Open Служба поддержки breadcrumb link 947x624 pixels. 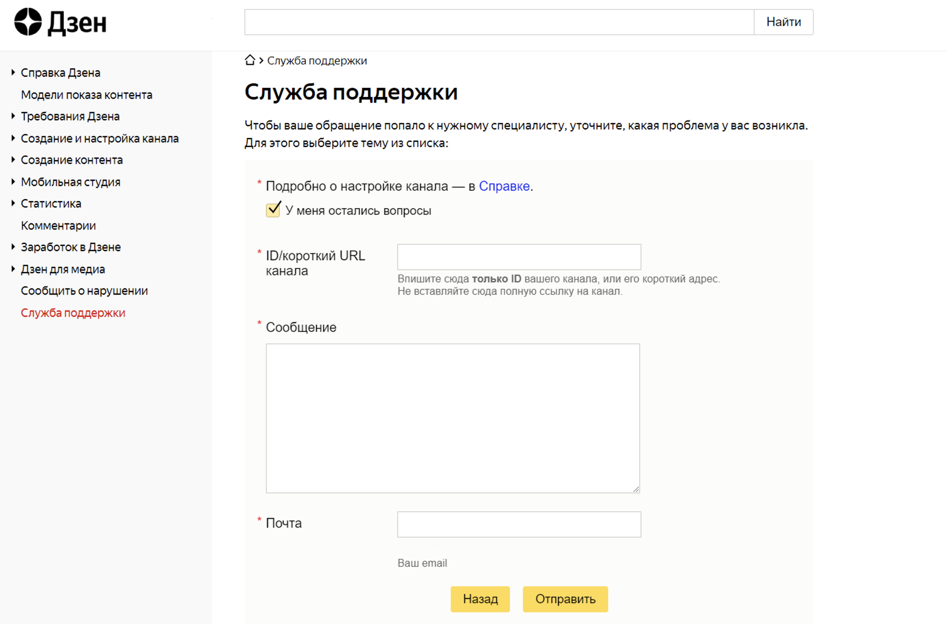coord(317,61)
